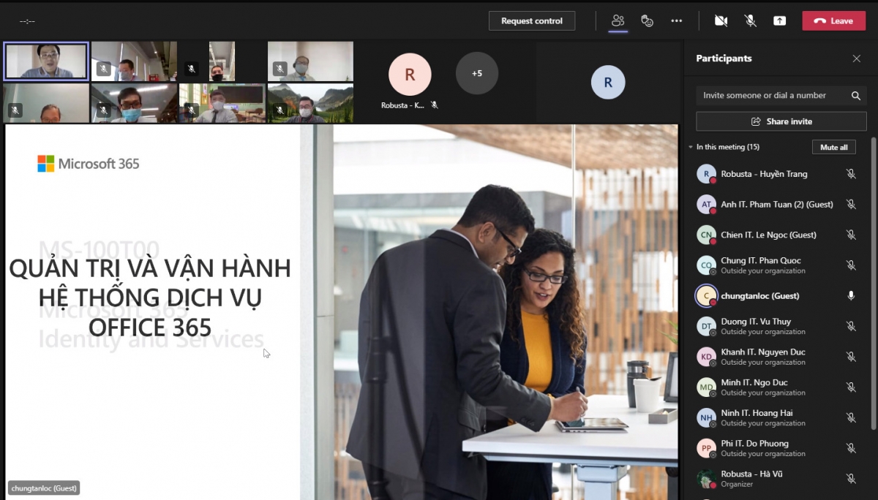Select participant Phi IT. Do Phuong
The width and height of the screenshot is (878, 500).
click(x=754, y=444)
